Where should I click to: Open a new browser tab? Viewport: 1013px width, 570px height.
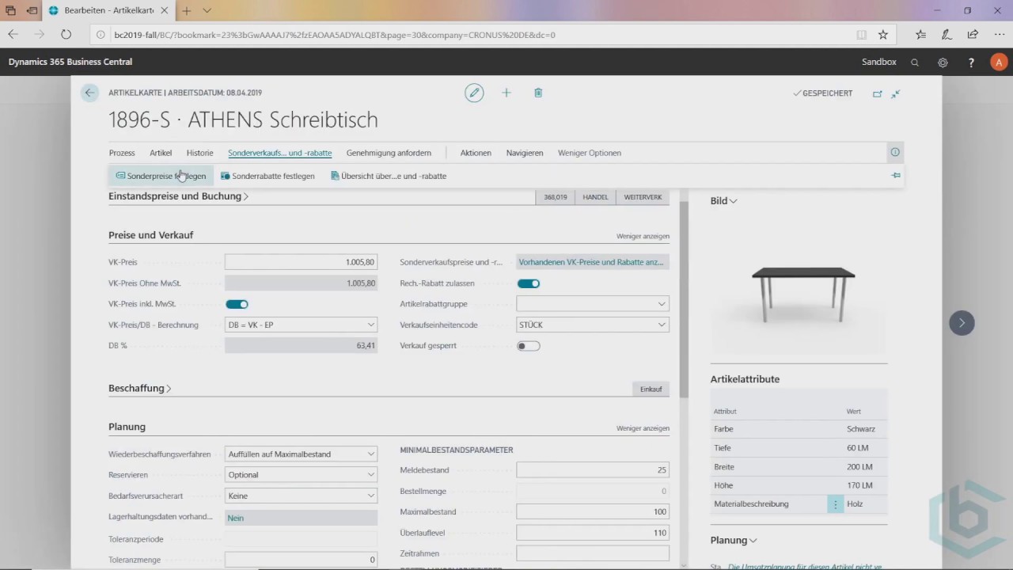(186, 11)
